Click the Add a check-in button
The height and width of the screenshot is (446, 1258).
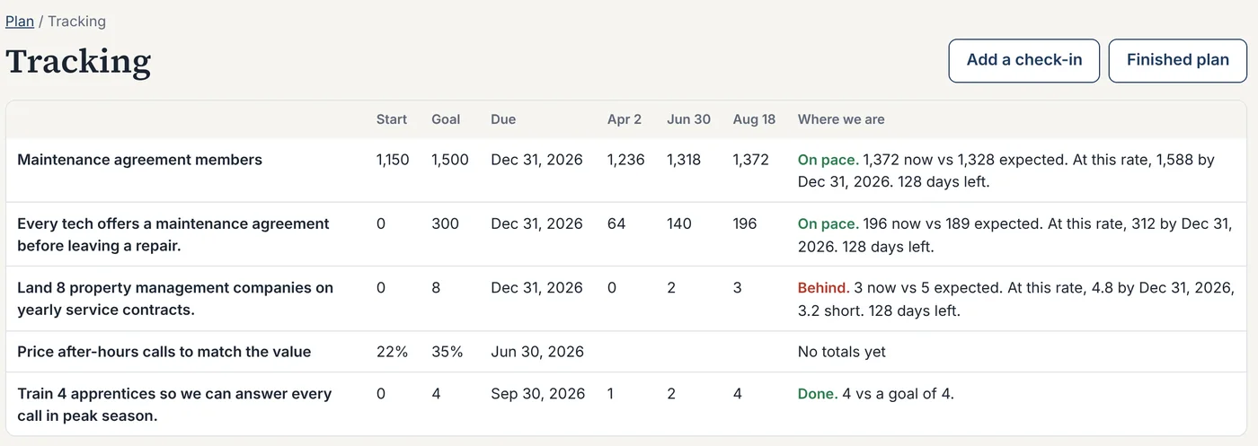coord(1024,60)
